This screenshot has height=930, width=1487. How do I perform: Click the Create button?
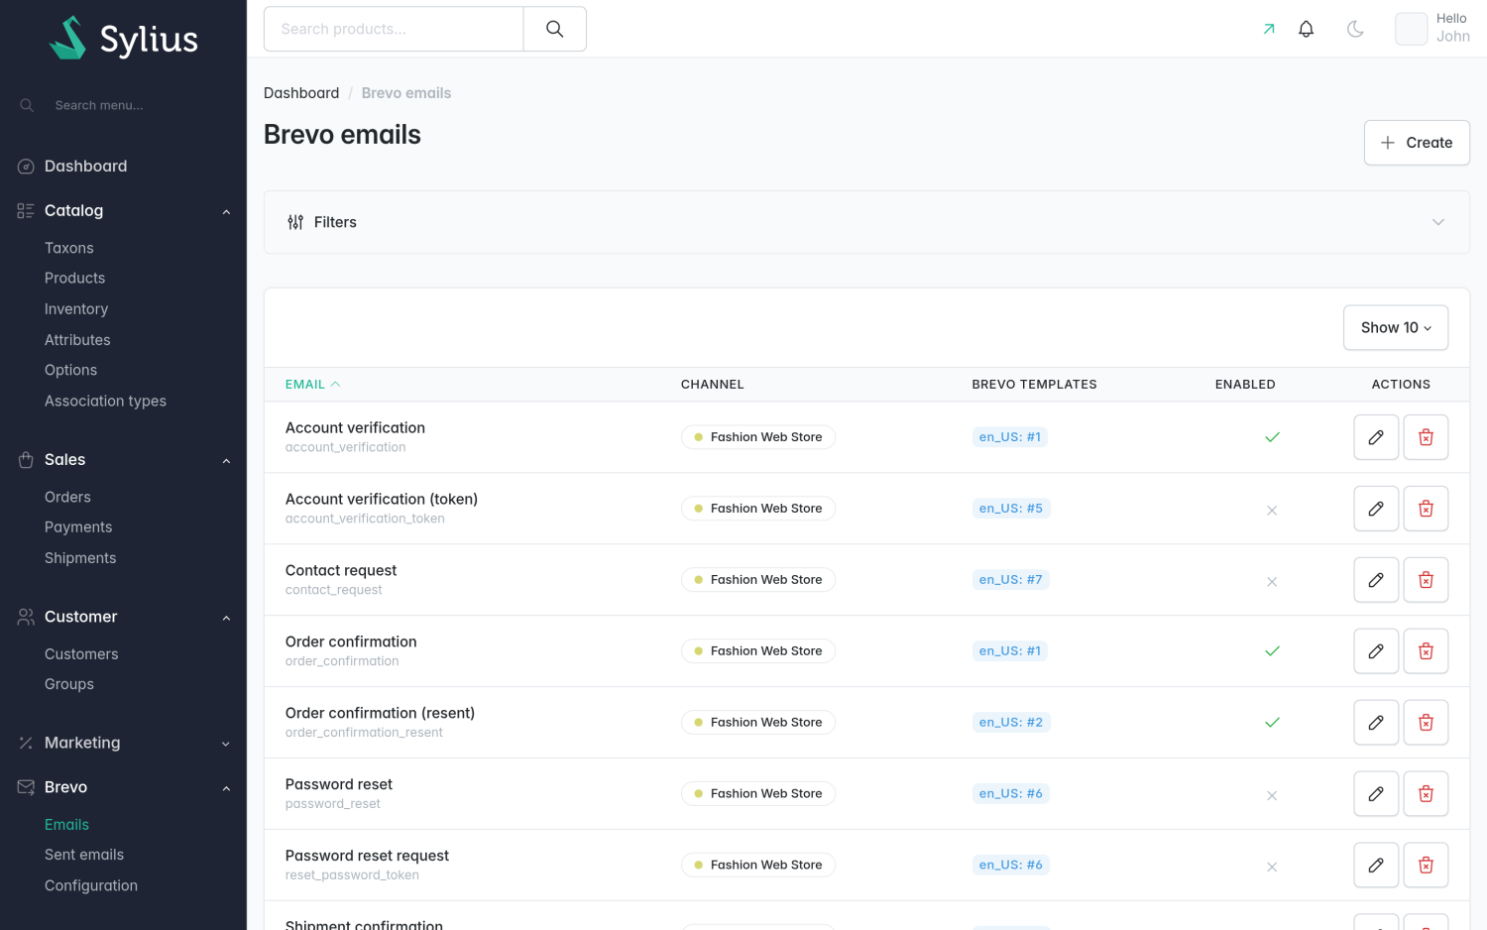(1417, 143)
